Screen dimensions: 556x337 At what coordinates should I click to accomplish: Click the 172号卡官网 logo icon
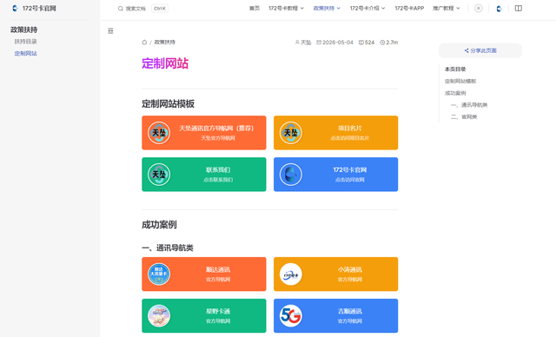click(x=15, y=8)
